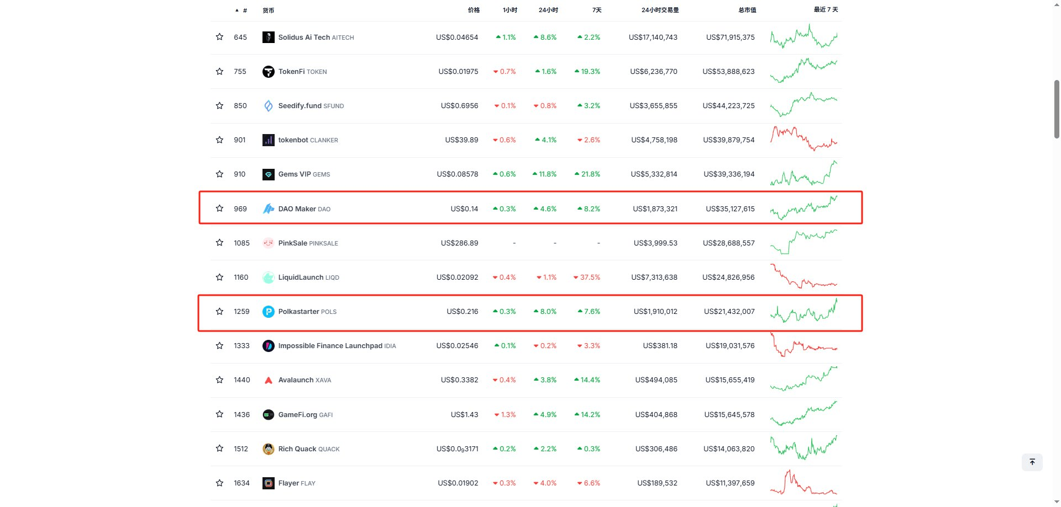This screenshot has width=1061, height=507.
Task: Click LiquidLaunch logo icon
Action: 269,277
